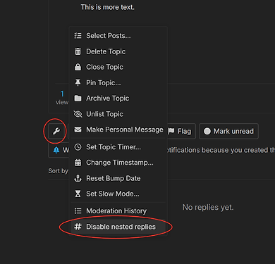This screenshot has width=275, height=264.
Task: Click the 'No replies yet.' text
Action: 208,207
